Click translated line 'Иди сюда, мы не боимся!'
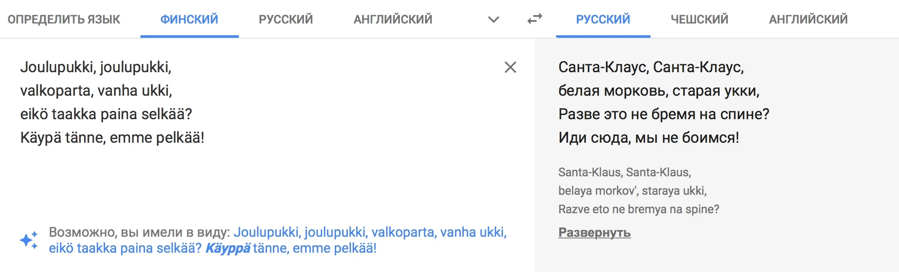The height and width of the screenshot is (272, 899). pyautogui.click(x=648, y=138)
